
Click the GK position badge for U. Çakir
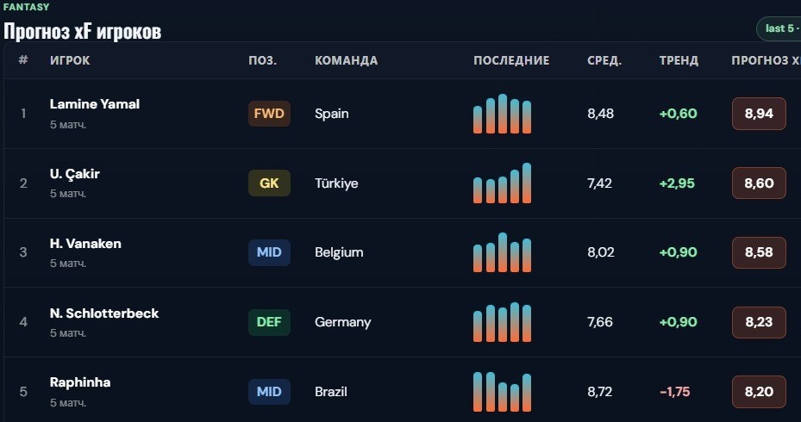(x=269, y=183)
